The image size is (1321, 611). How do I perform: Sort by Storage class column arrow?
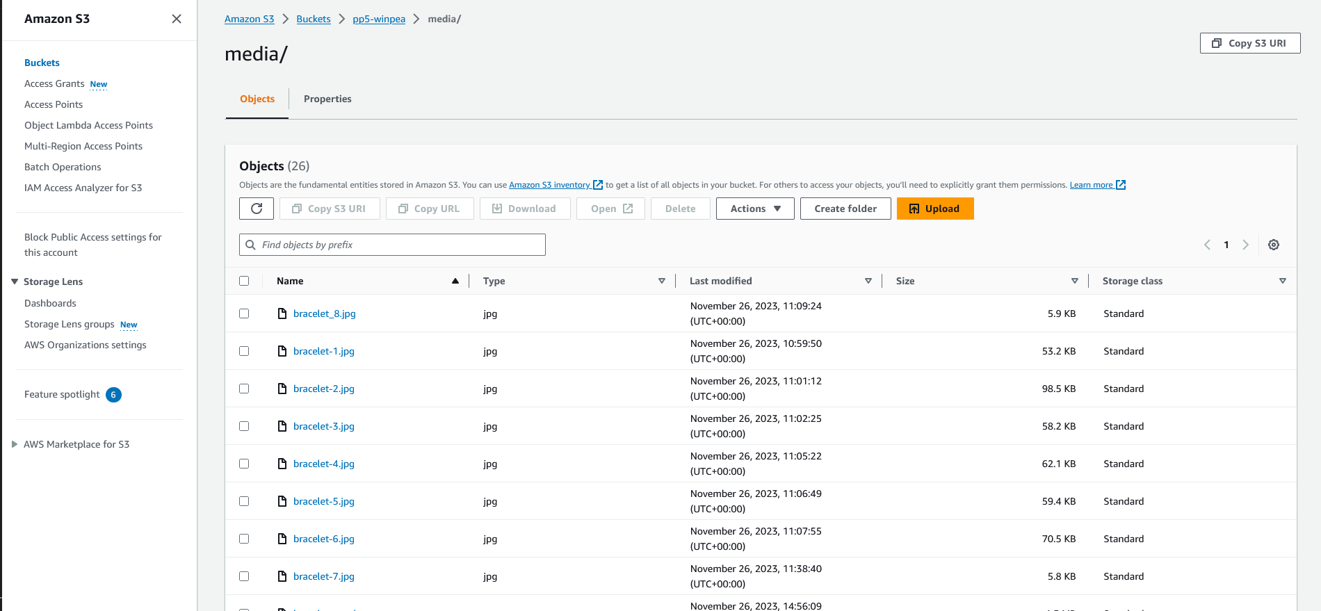(x=1283, y=281)
